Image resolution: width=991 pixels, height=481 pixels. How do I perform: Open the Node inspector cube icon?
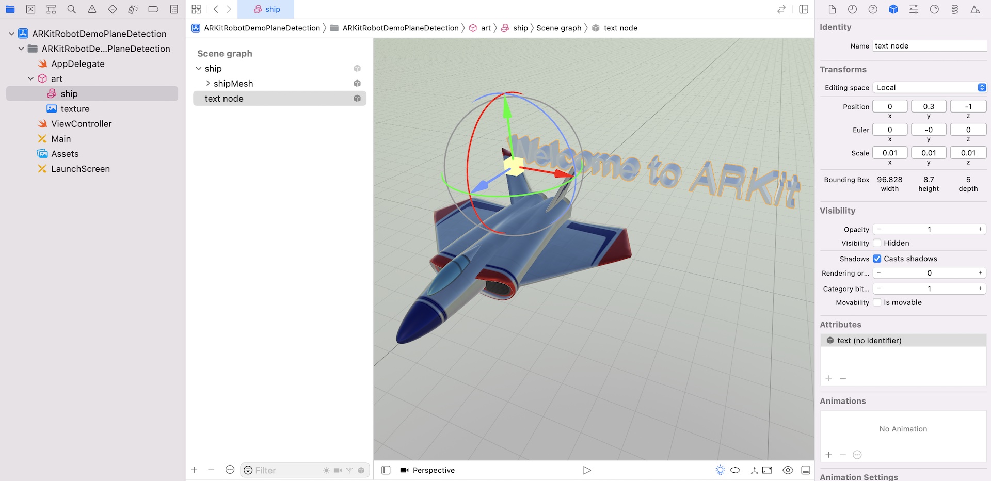tap(893, 9)
